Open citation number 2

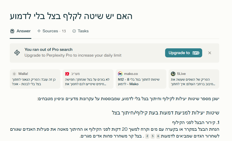point(147,136)
